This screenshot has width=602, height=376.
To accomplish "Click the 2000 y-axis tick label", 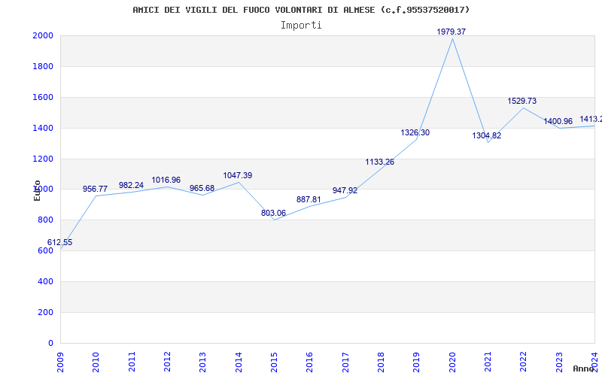I will pos(43,35).
